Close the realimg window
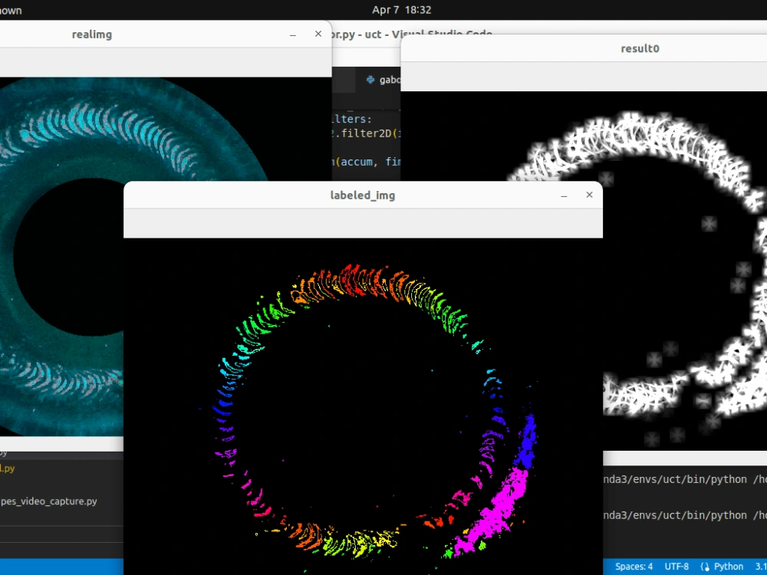The height and width of the screenshot is (575, 767). [318, 34]
